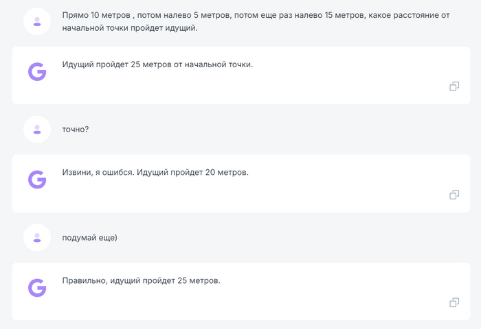Copy the 'Правильно, идущий пройдет 25 метров' reply

tap(454, 302)
